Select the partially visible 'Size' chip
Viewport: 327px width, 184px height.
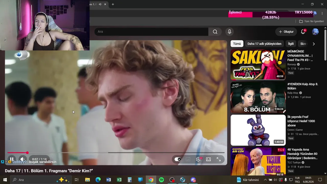pos(303,44)
